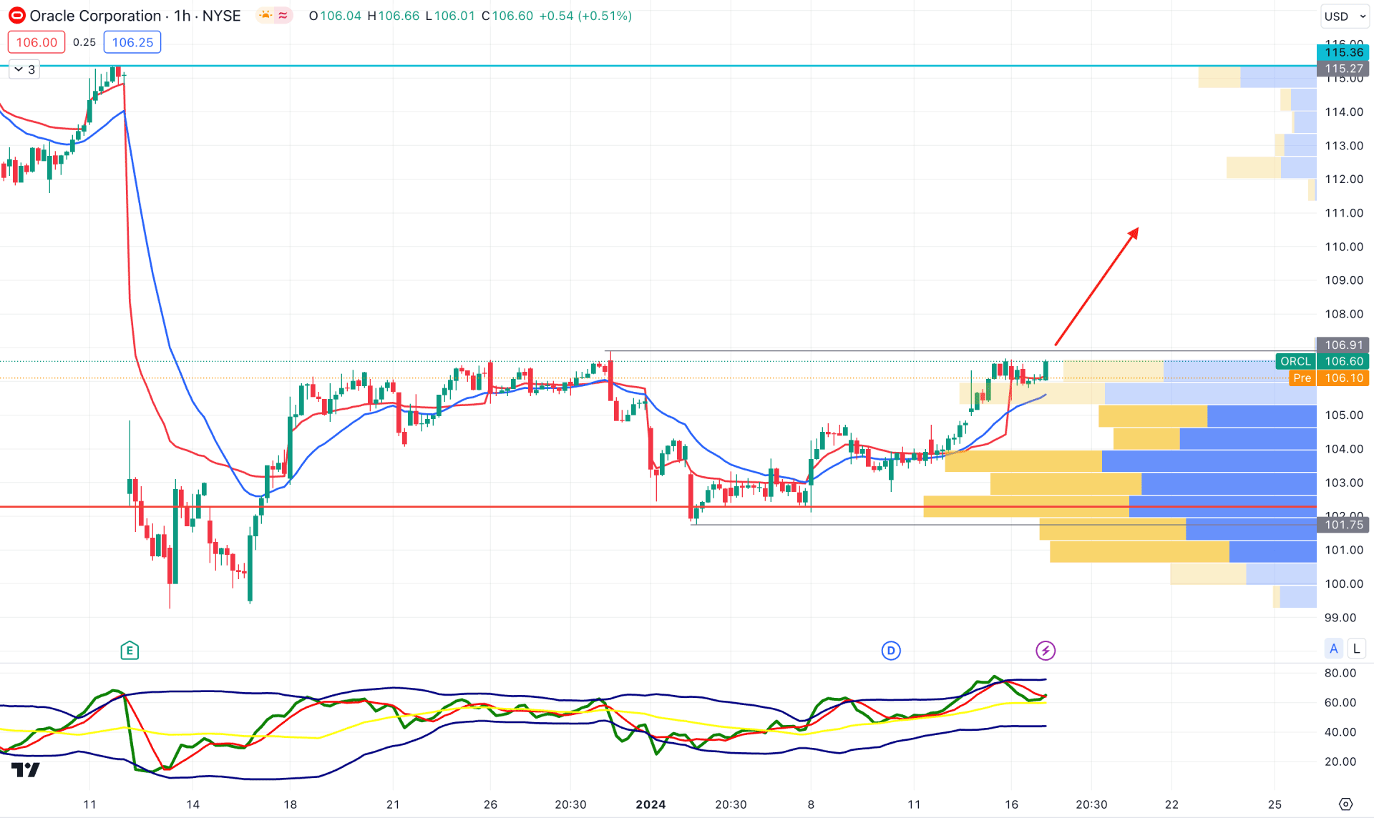Click the 80.00 oscillator scale label
The width and height of the screenshot is (1374, 818).
[x=1340, y=673]
